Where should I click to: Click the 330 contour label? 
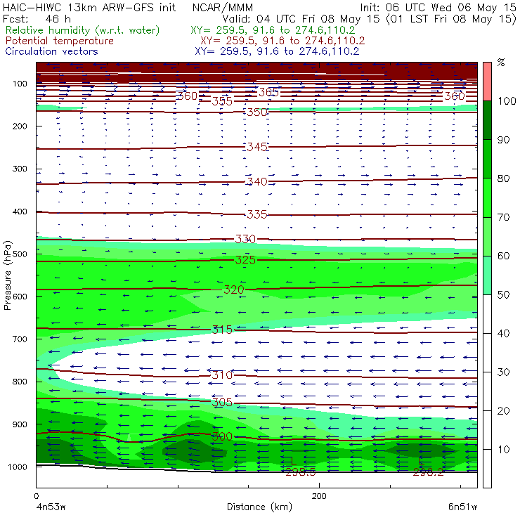[x=245, y=239]
